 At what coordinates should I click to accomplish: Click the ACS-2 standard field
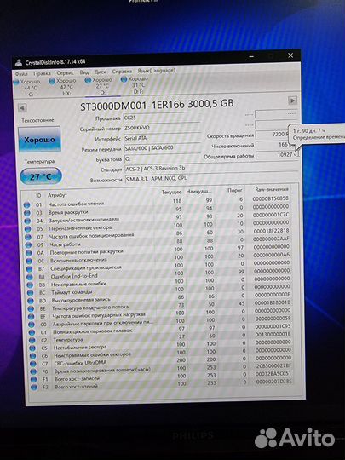click(x=211, y=169)
